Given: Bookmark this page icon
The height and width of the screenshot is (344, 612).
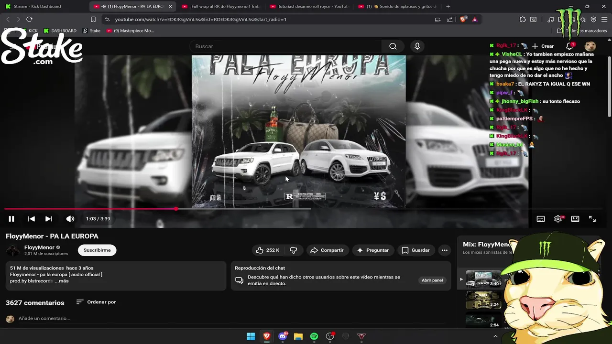Looking at the screenshot, I should [93, 19].
